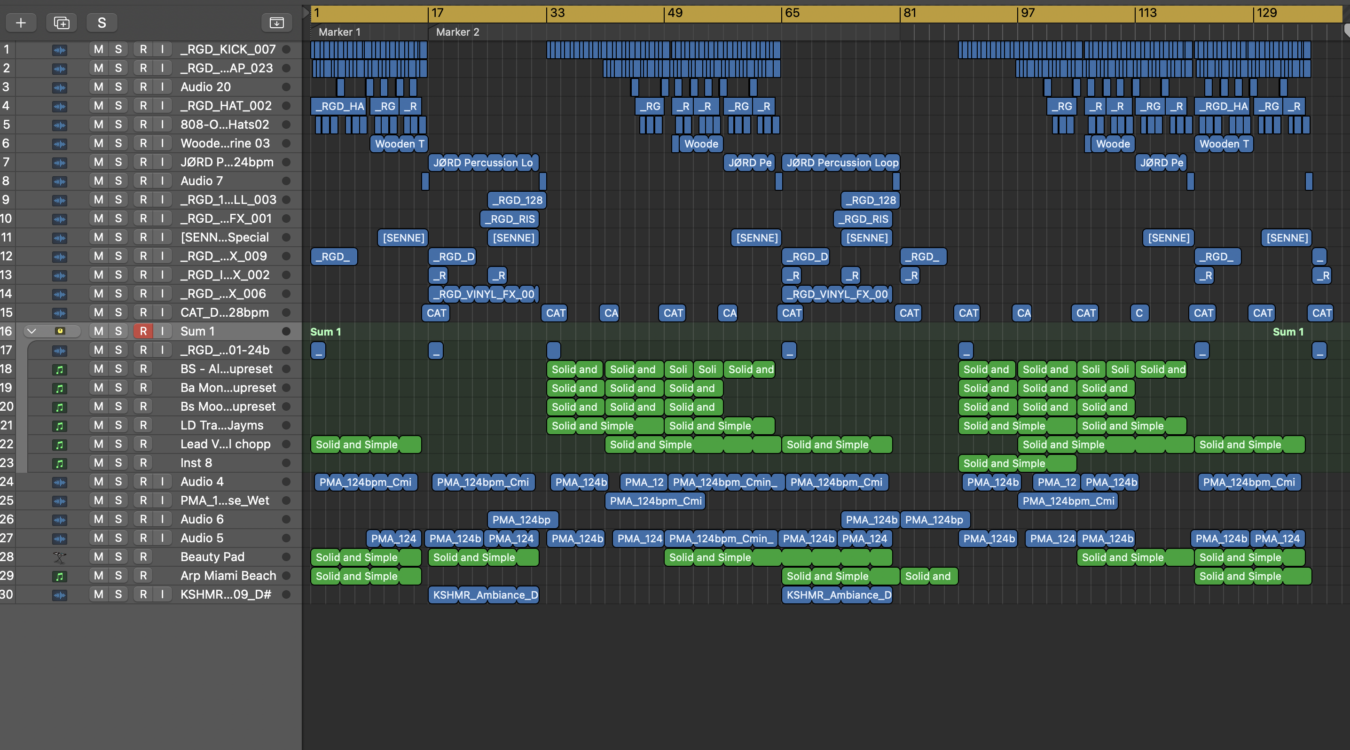Image resolution: width=1350 pixels, height=750 pixels.
Task: Select track name _RGD_I...X_002
Action: click(225, 275)
